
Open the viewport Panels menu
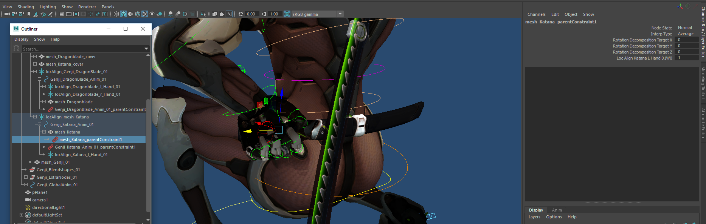[x=108, y=7]
